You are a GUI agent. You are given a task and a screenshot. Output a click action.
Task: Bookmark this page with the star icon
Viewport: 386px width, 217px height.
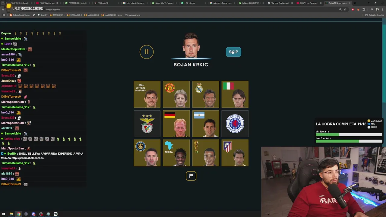tap(345, 9)
